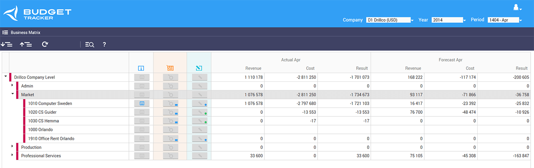Click the 76 700 forecast revenue cell
The image size is (534, 168).
[398, 112]
